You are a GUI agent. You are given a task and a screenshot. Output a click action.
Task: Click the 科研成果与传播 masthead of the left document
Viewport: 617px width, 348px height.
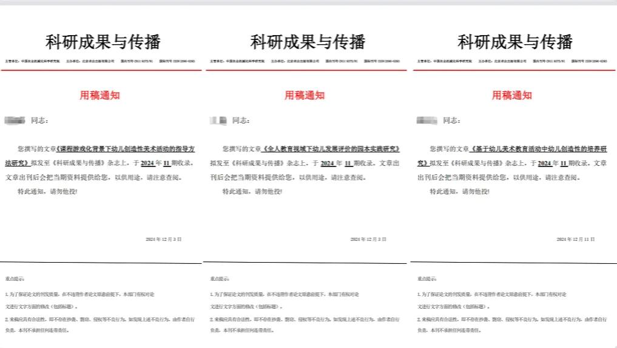click(x=103, y=42)
